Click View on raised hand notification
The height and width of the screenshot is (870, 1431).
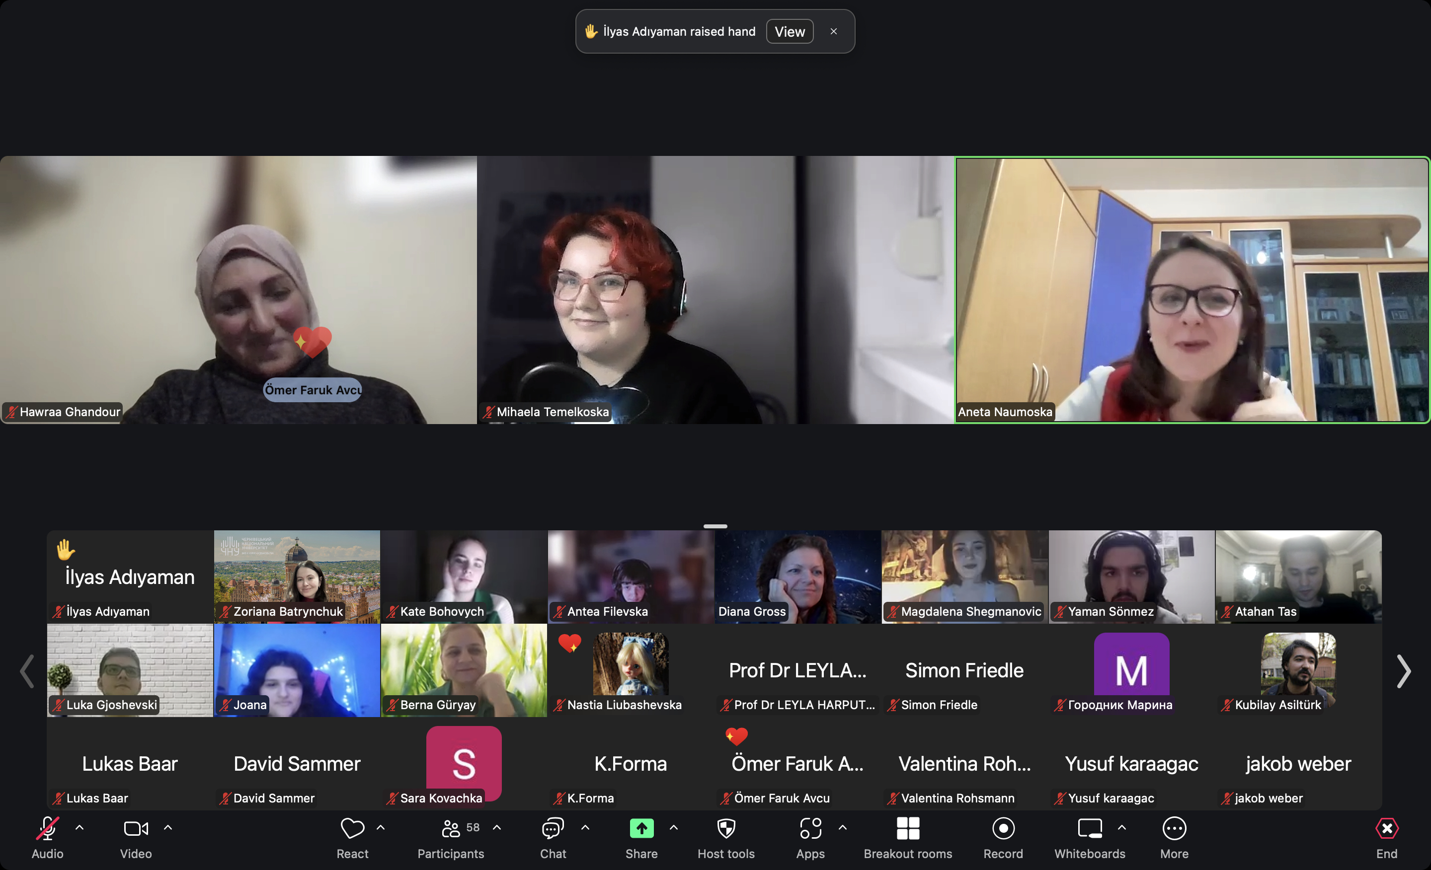[790, 31]
